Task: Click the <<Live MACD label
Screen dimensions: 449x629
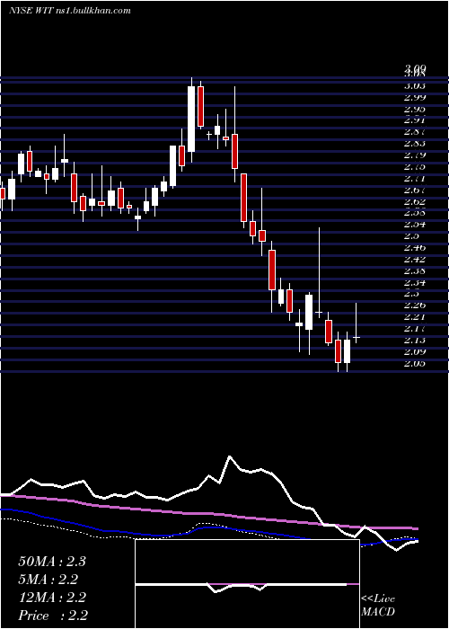Action: click(378, 605)
